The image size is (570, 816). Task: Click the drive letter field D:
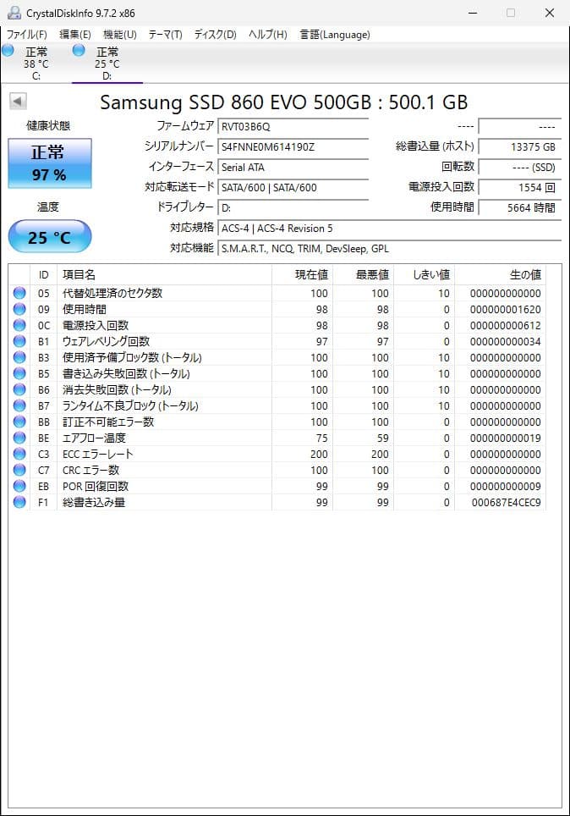[293, 207]
